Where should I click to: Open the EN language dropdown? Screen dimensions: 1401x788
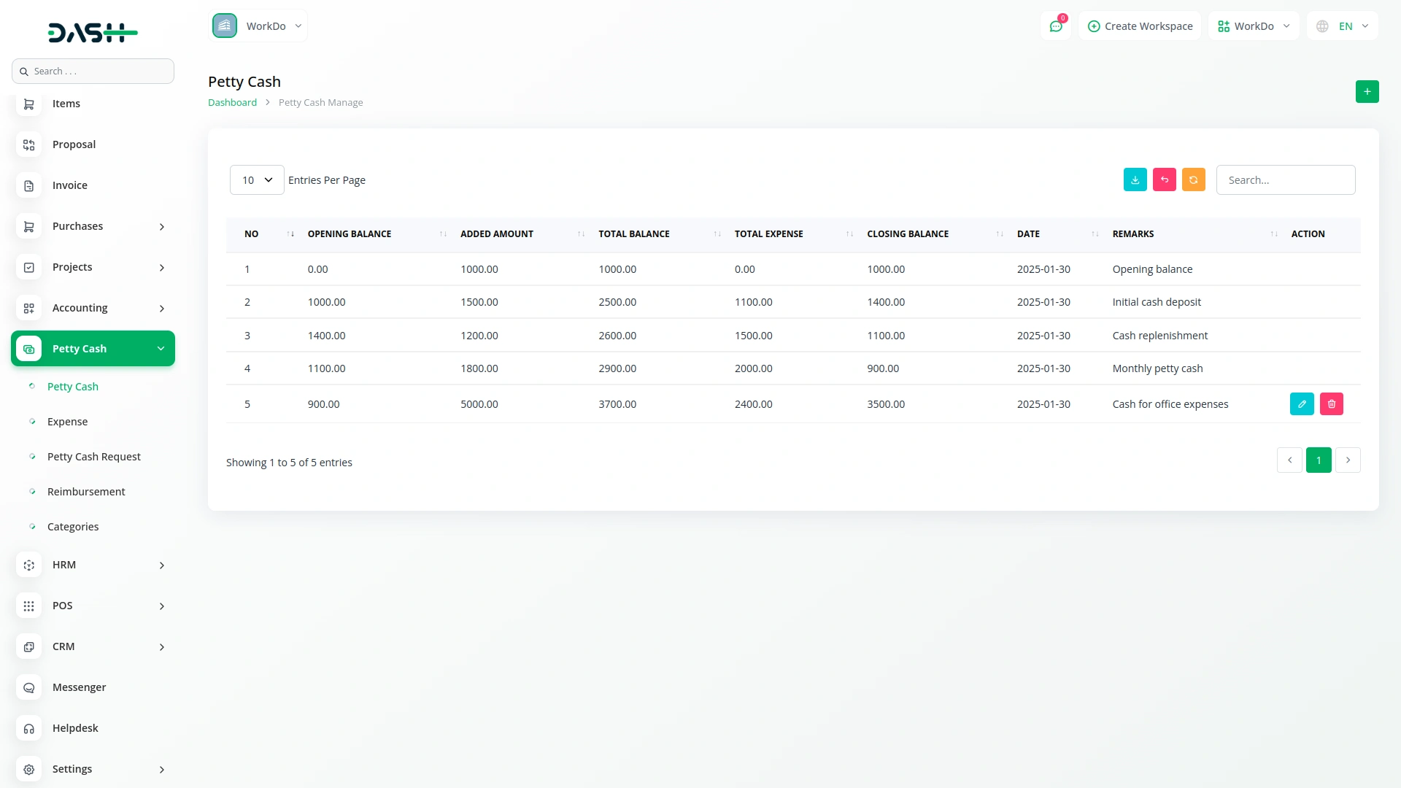point(1343,26)
